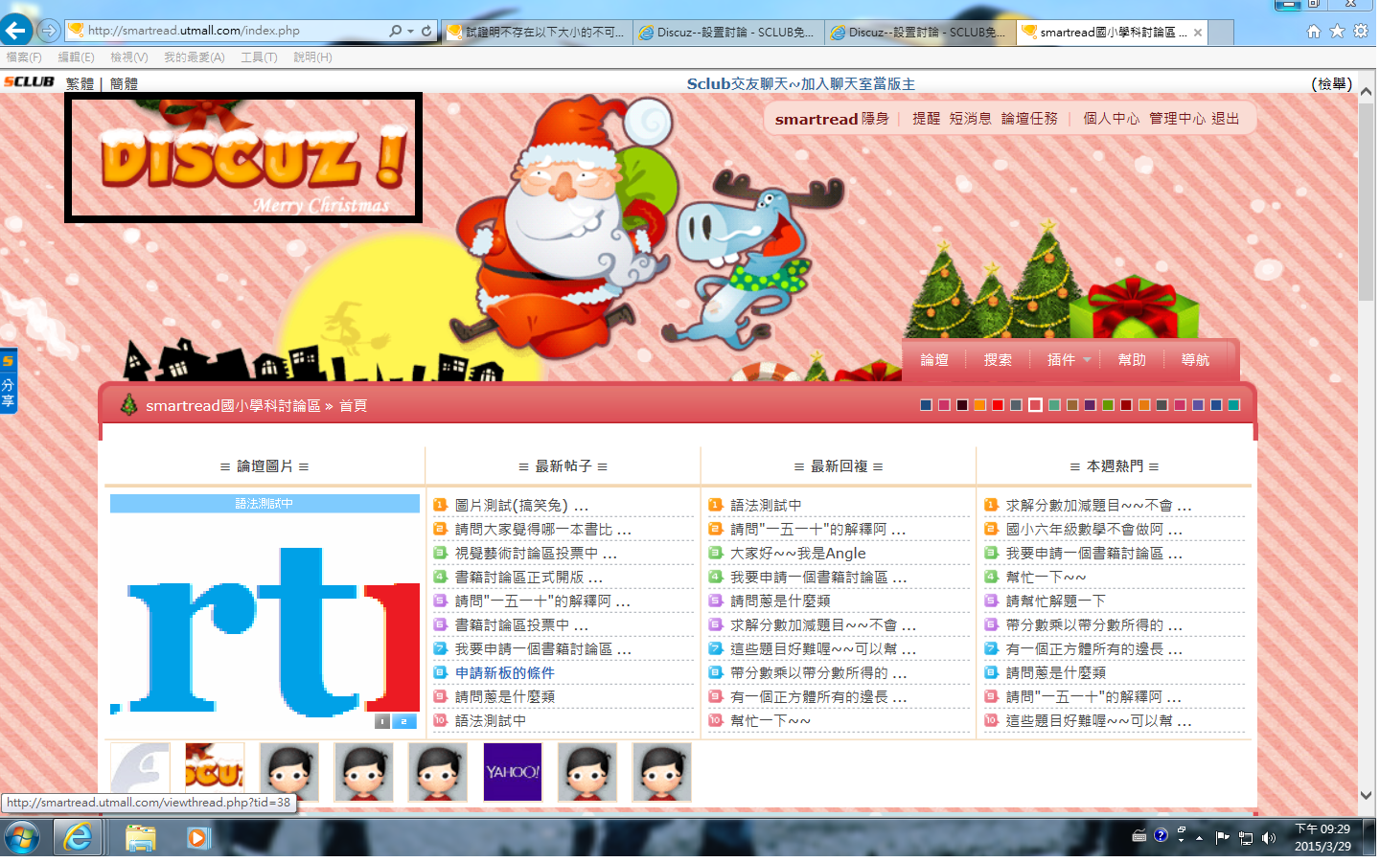Open the 導航 navigation tab
The width and height of the screenshot is (1380, 862).
[1195, 360]
